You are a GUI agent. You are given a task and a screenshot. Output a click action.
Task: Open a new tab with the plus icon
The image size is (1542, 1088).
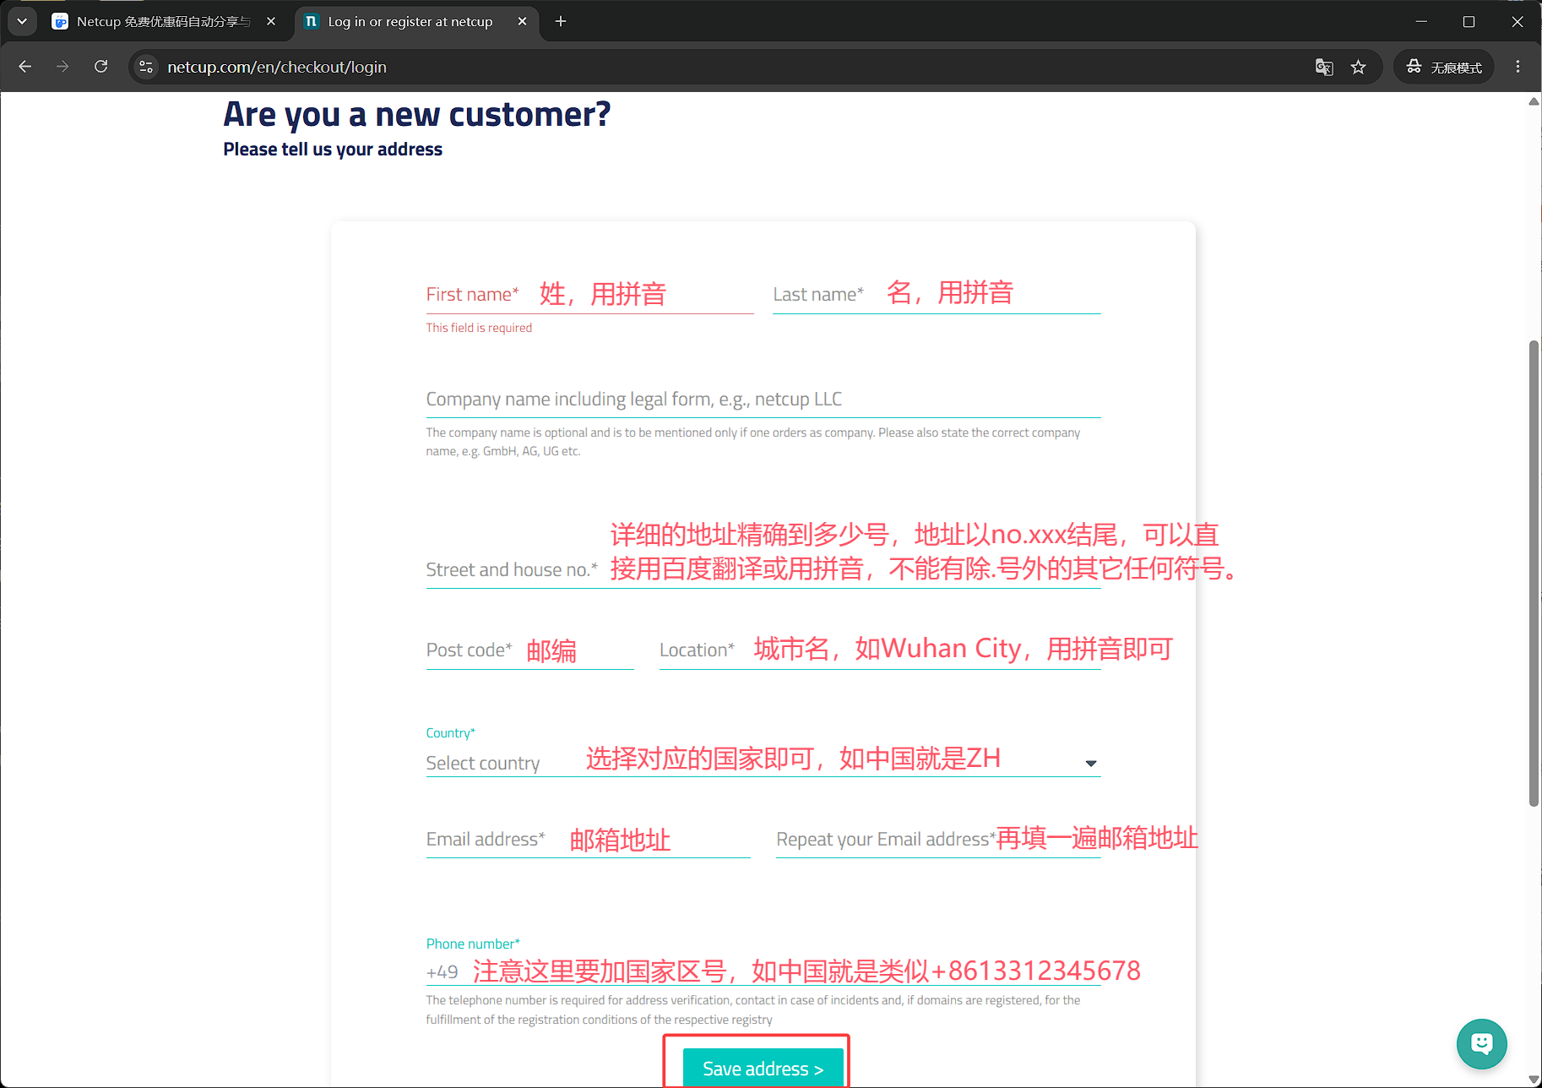click(561, 21)
